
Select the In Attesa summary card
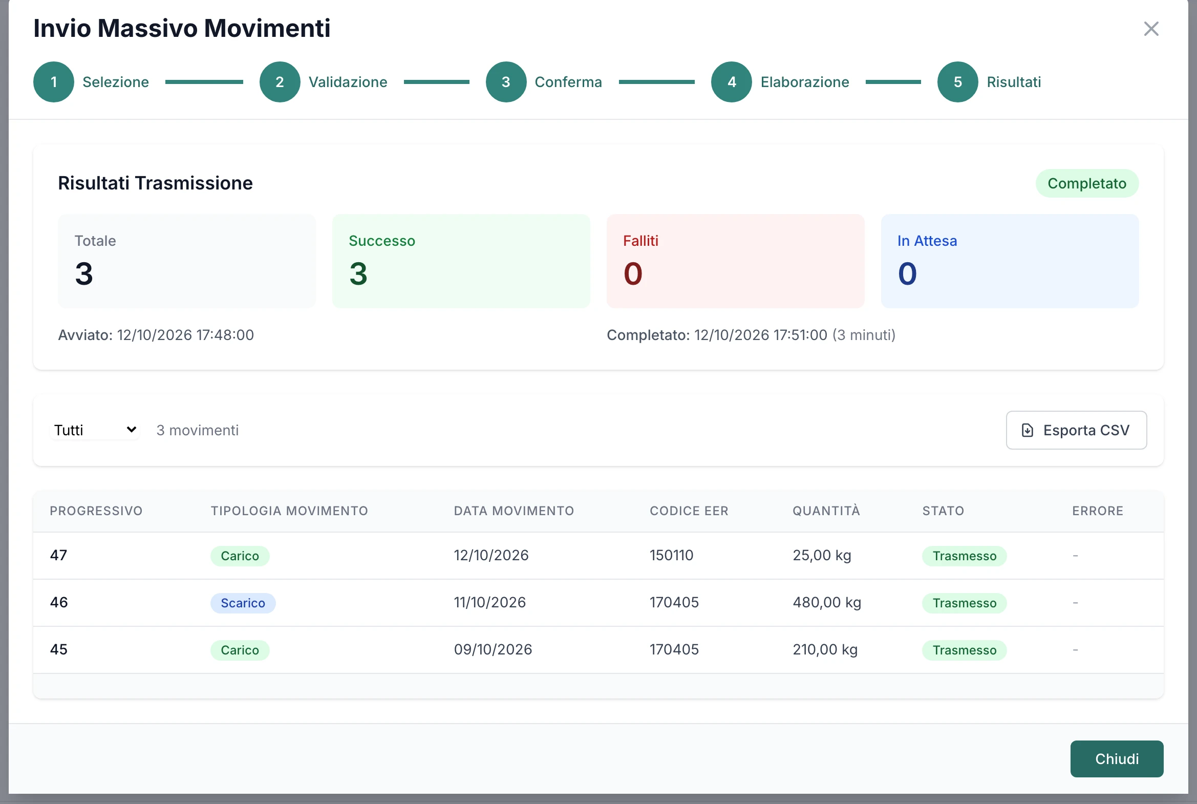click(1010, 261)
